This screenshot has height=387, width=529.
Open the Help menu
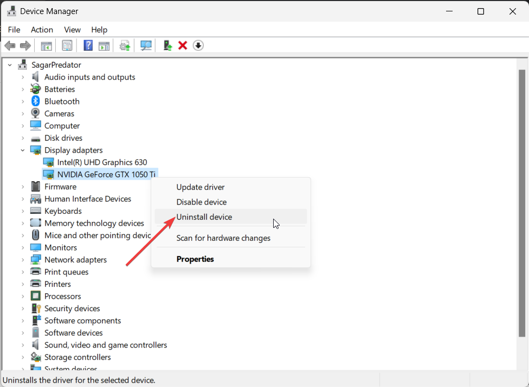(x=99, y=30)
